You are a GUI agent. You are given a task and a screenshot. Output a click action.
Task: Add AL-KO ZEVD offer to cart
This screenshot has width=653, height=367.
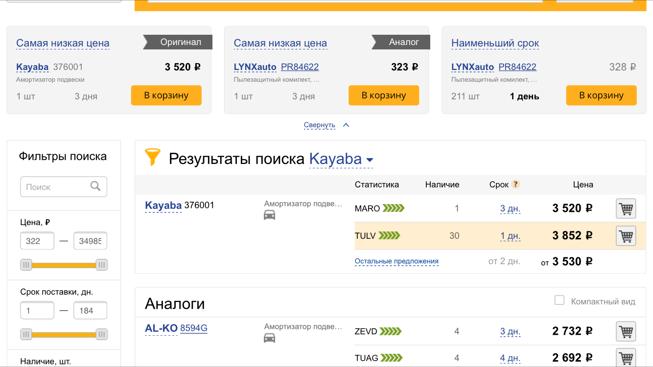coord(626,332)
